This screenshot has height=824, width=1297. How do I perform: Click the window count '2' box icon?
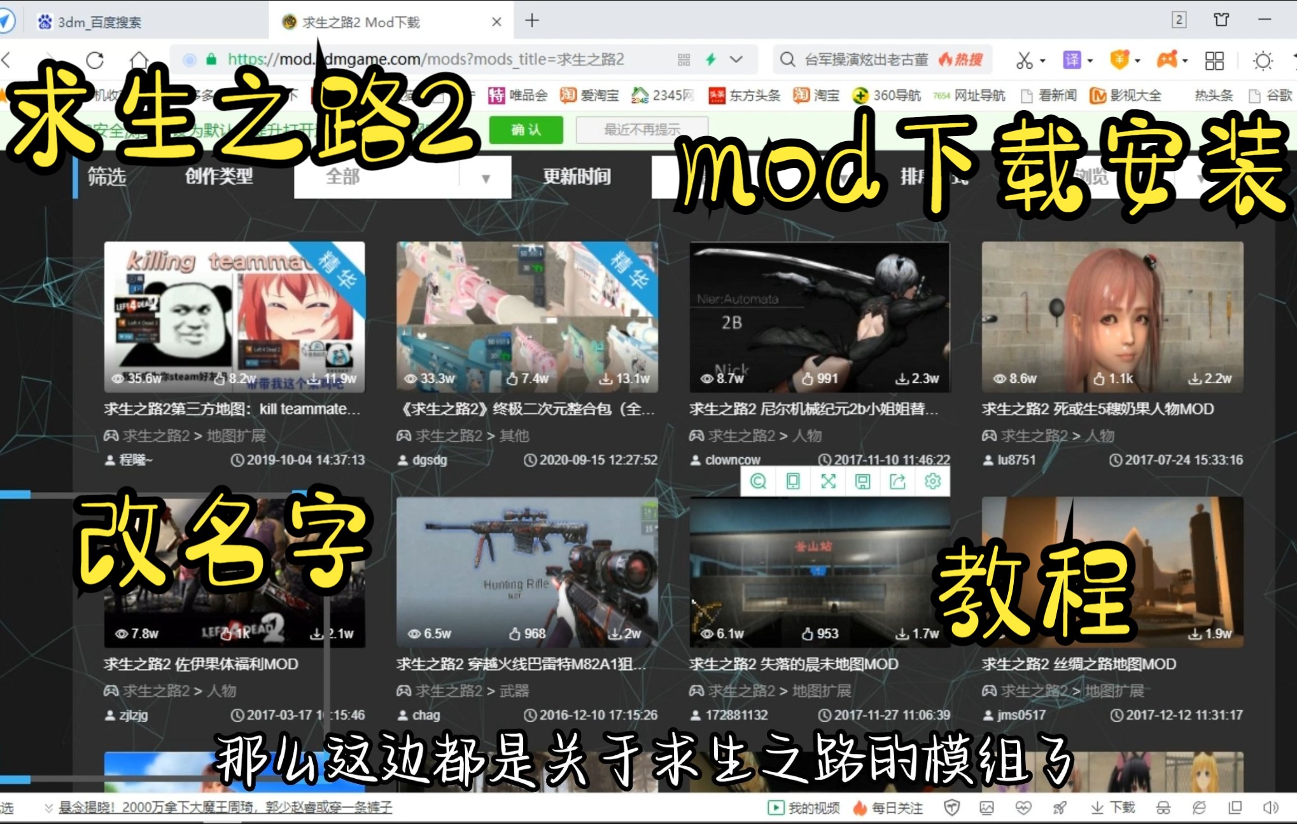(1179, 20)
